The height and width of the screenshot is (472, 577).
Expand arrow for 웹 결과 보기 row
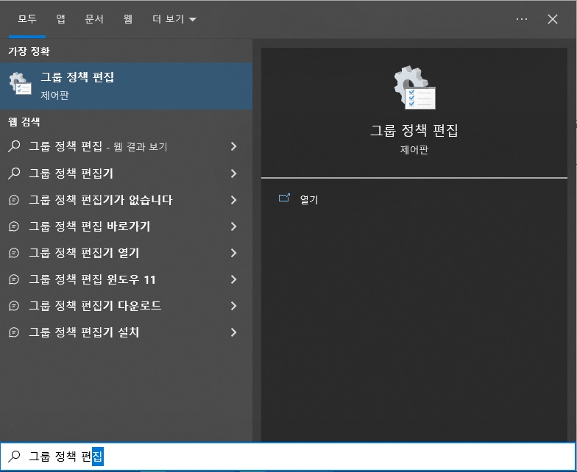pyautogui.click(x=234, y=146)
